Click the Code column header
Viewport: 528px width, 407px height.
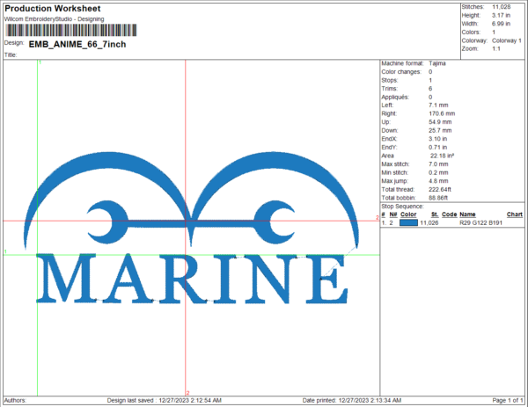449,214
